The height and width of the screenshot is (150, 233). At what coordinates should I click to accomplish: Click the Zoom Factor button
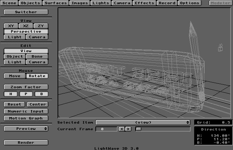(x=26, y=87)
